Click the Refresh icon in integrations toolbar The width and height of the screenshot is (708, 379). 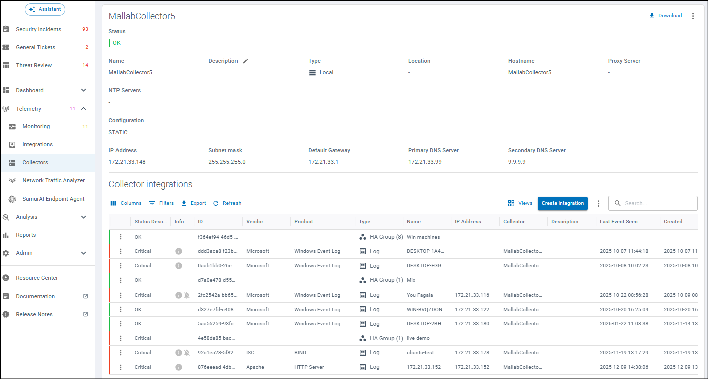point(216,203)
